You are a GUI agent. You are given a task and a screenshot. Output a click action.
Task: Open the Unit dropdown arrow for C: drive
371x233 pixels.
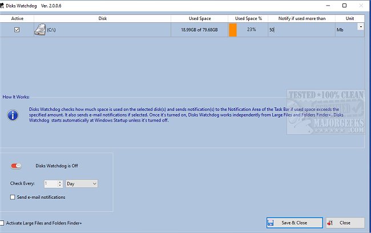coord(361,27)
